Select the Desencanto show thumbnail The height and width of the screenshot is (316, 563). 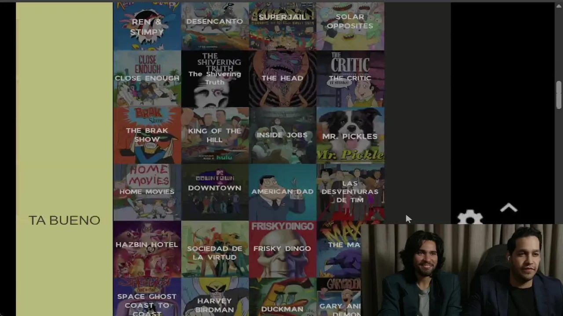pos(215,26)
